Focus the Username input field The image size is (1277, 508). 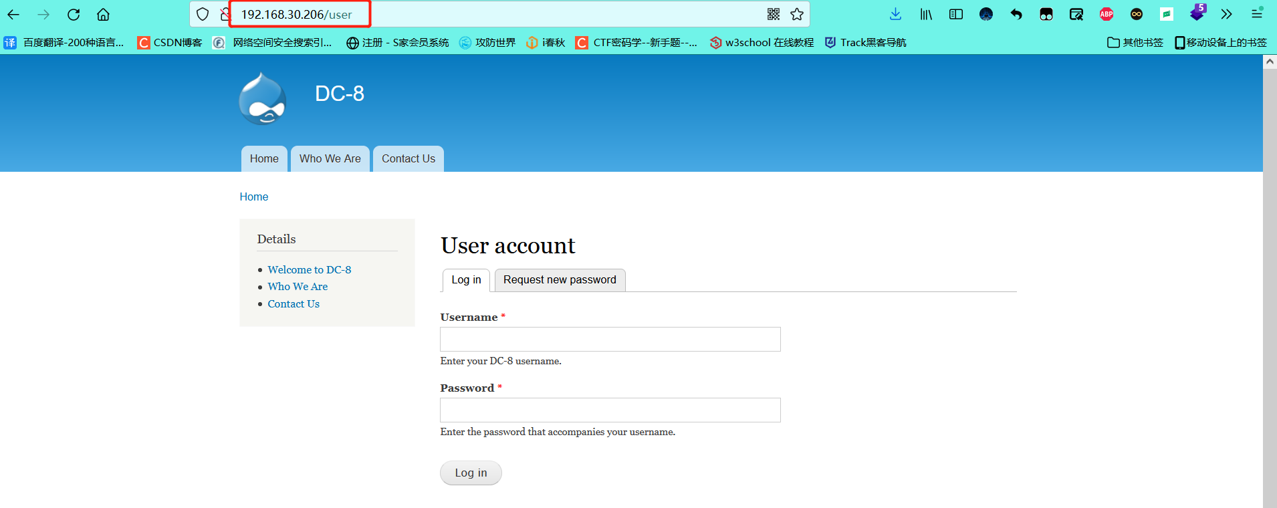[x=610, y=340]
